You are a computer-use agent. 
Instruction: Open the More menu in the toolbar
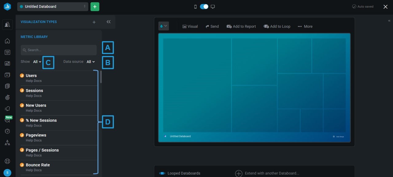305,26
